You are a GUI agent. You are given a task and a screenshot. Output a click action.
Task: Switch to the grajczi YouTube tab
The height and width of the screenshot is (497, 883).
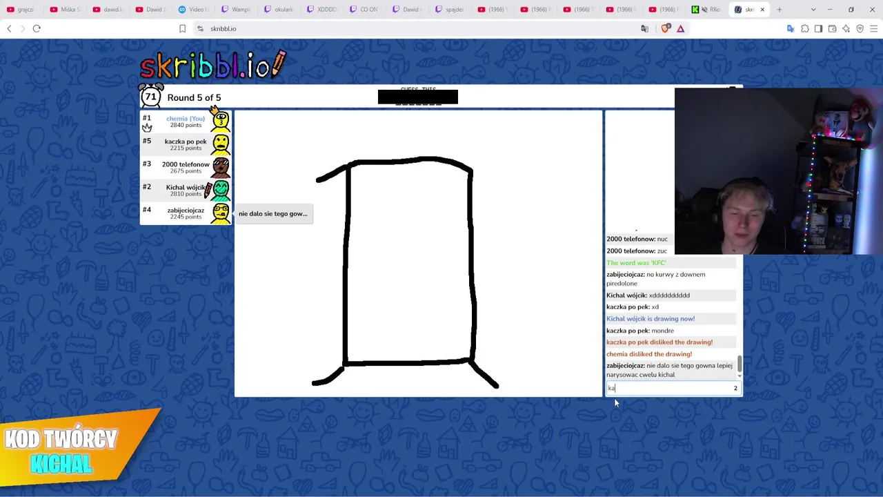click(21, 10)
